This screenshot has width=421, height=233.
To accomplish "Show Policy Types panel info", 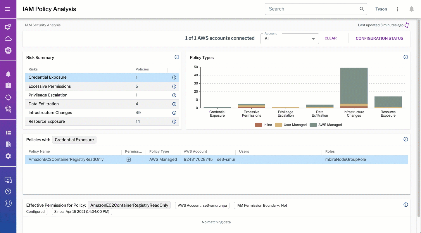I will click(406, 57).
